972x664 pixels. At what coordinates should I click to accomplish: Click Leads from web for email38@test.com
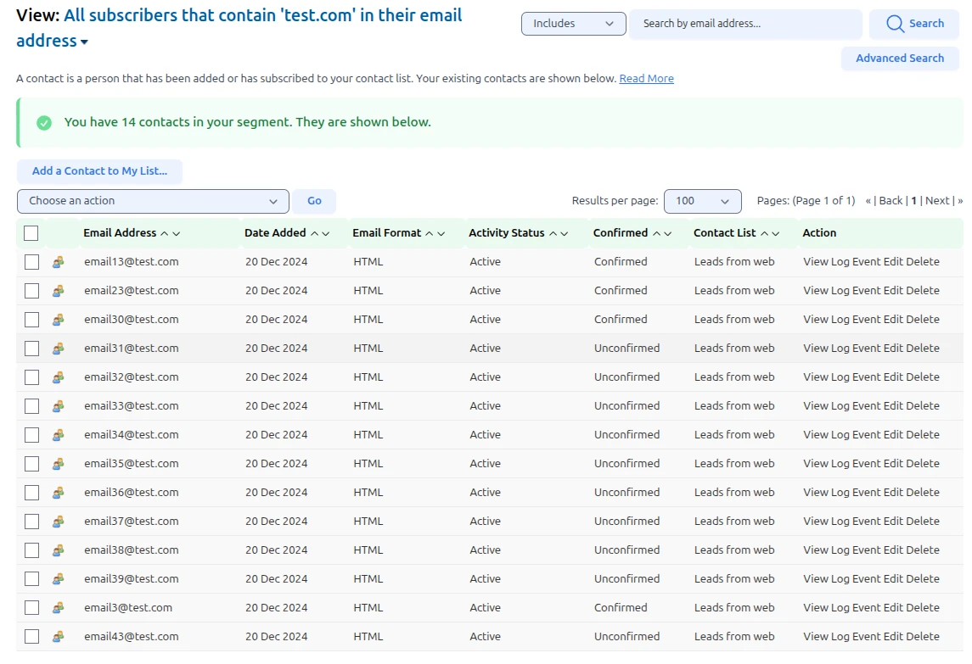(734, 550)
